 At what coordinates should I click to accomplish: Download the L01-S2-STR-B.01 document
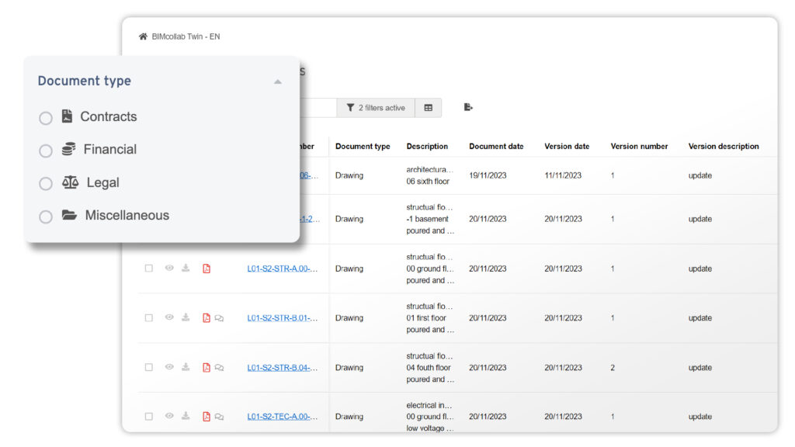coord(186,317)
